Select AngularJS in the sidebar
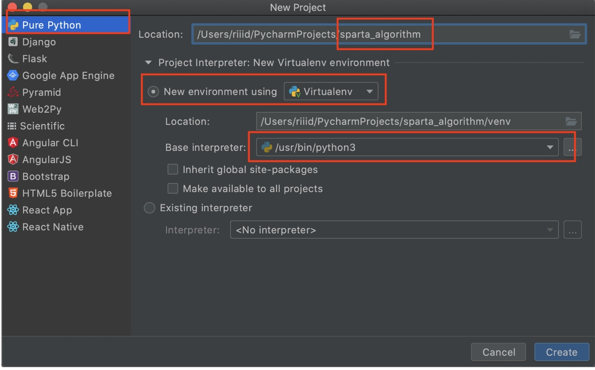This screenshot has width=595, height=370. pyautogui.click(x=67, y=159)
